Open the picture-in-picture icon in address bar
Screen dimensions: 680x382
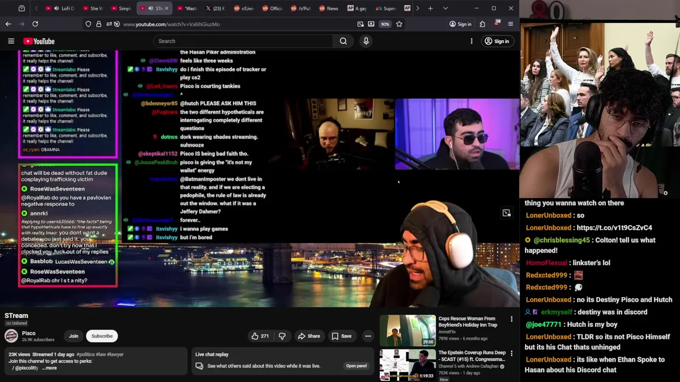pos(360,24)
